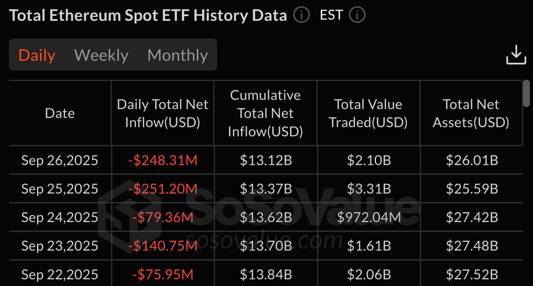The width and height of the screenshot is (533, 286).
Task: Click the $27.52B total net assets cell
Action: click(x=472, y=274)
